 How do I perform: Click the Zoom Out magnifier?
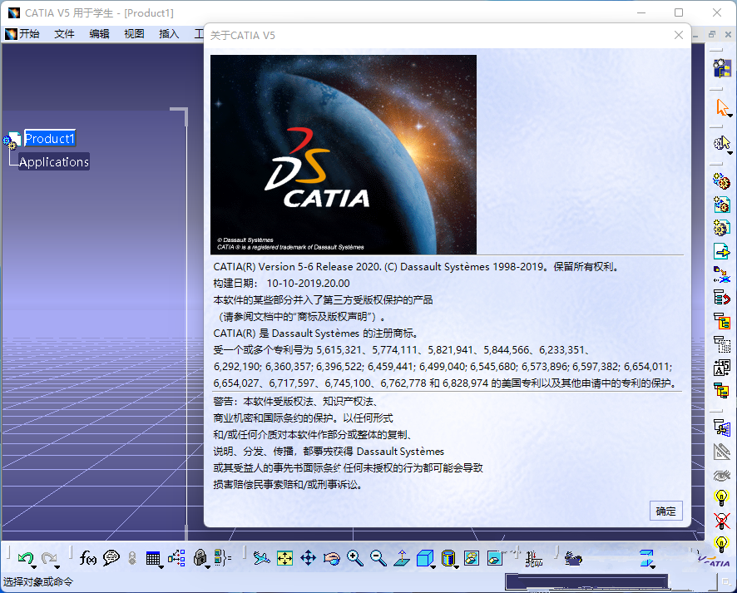pyautogui.click(x=378, y=558)
